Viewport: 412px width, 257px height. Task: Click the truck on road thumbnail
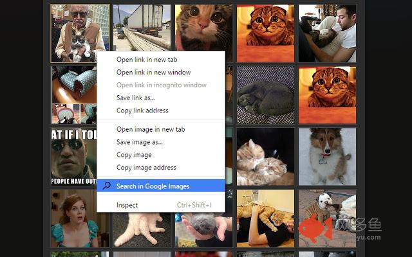pyautogui.click(x=142, y=27)
